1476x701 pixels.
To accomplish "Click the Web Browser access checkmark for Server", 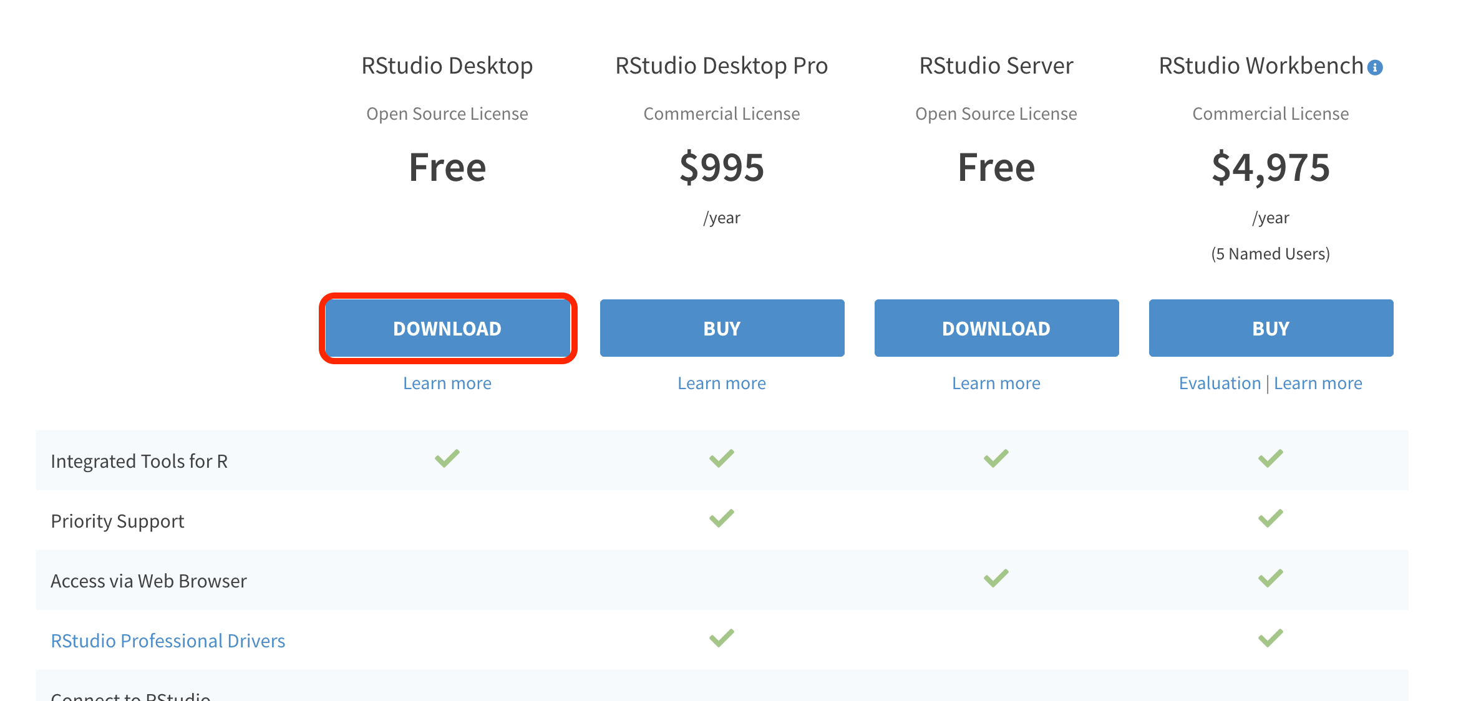I will 996,578.
